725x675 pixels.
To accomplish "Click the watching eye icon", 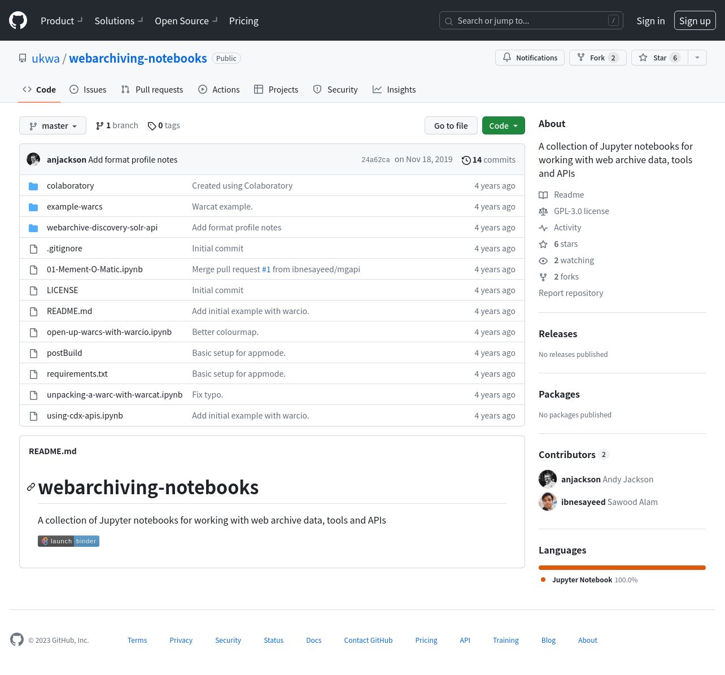I will point(543,260).
